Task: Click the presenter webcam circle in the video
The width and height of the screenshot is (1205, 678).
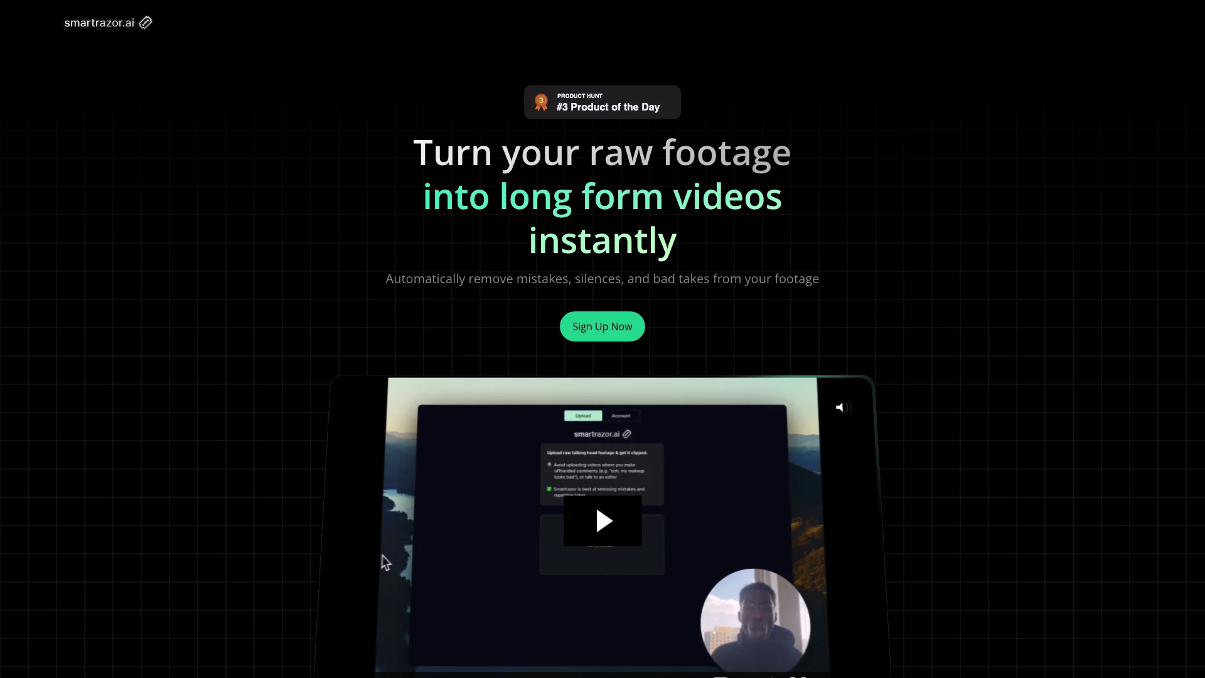Action: [x=755, y=622]
